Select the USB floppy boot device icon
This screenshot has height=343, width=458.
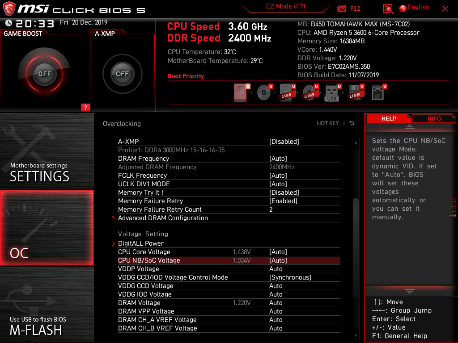pos(355,92)
